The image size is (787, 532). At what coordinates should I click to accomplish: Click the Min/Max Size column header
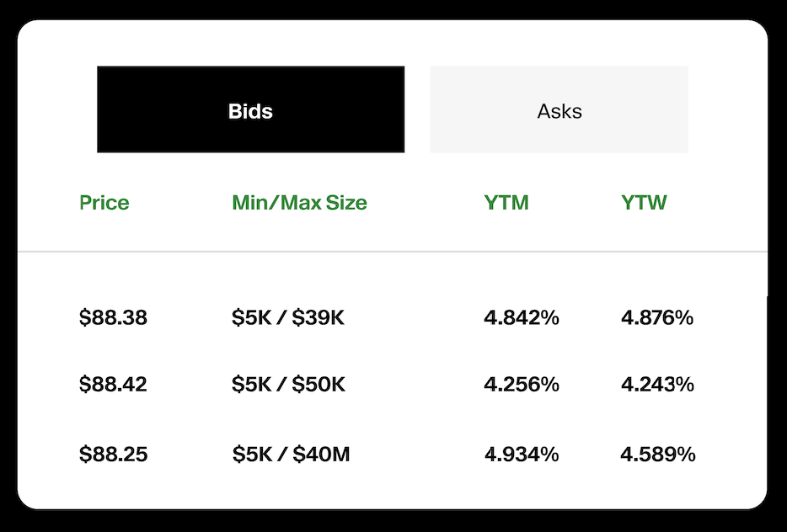tap(299, 203)
